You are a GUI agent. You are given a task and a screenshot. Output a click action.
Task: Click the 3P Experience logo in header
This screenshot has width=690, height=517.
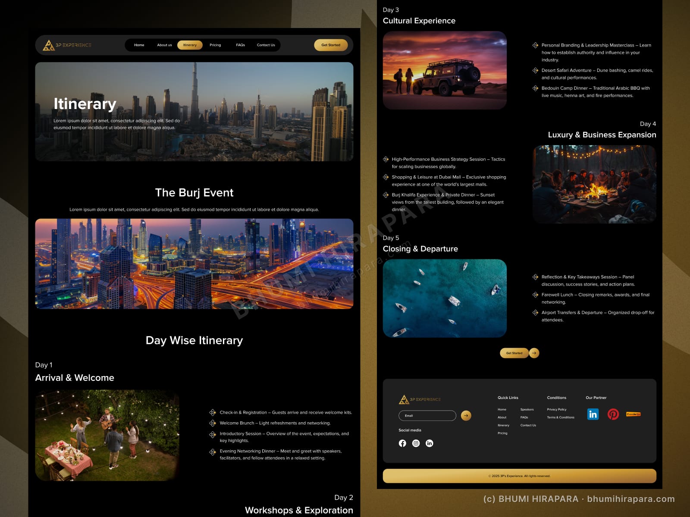(67, 45)
